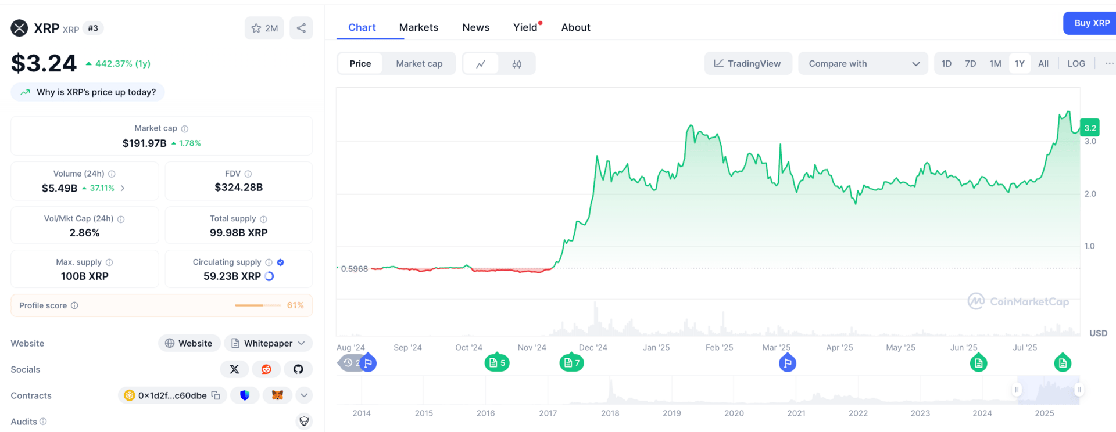Select line chart style
The image size is (1116, 432).
click(x=481, y=64)
